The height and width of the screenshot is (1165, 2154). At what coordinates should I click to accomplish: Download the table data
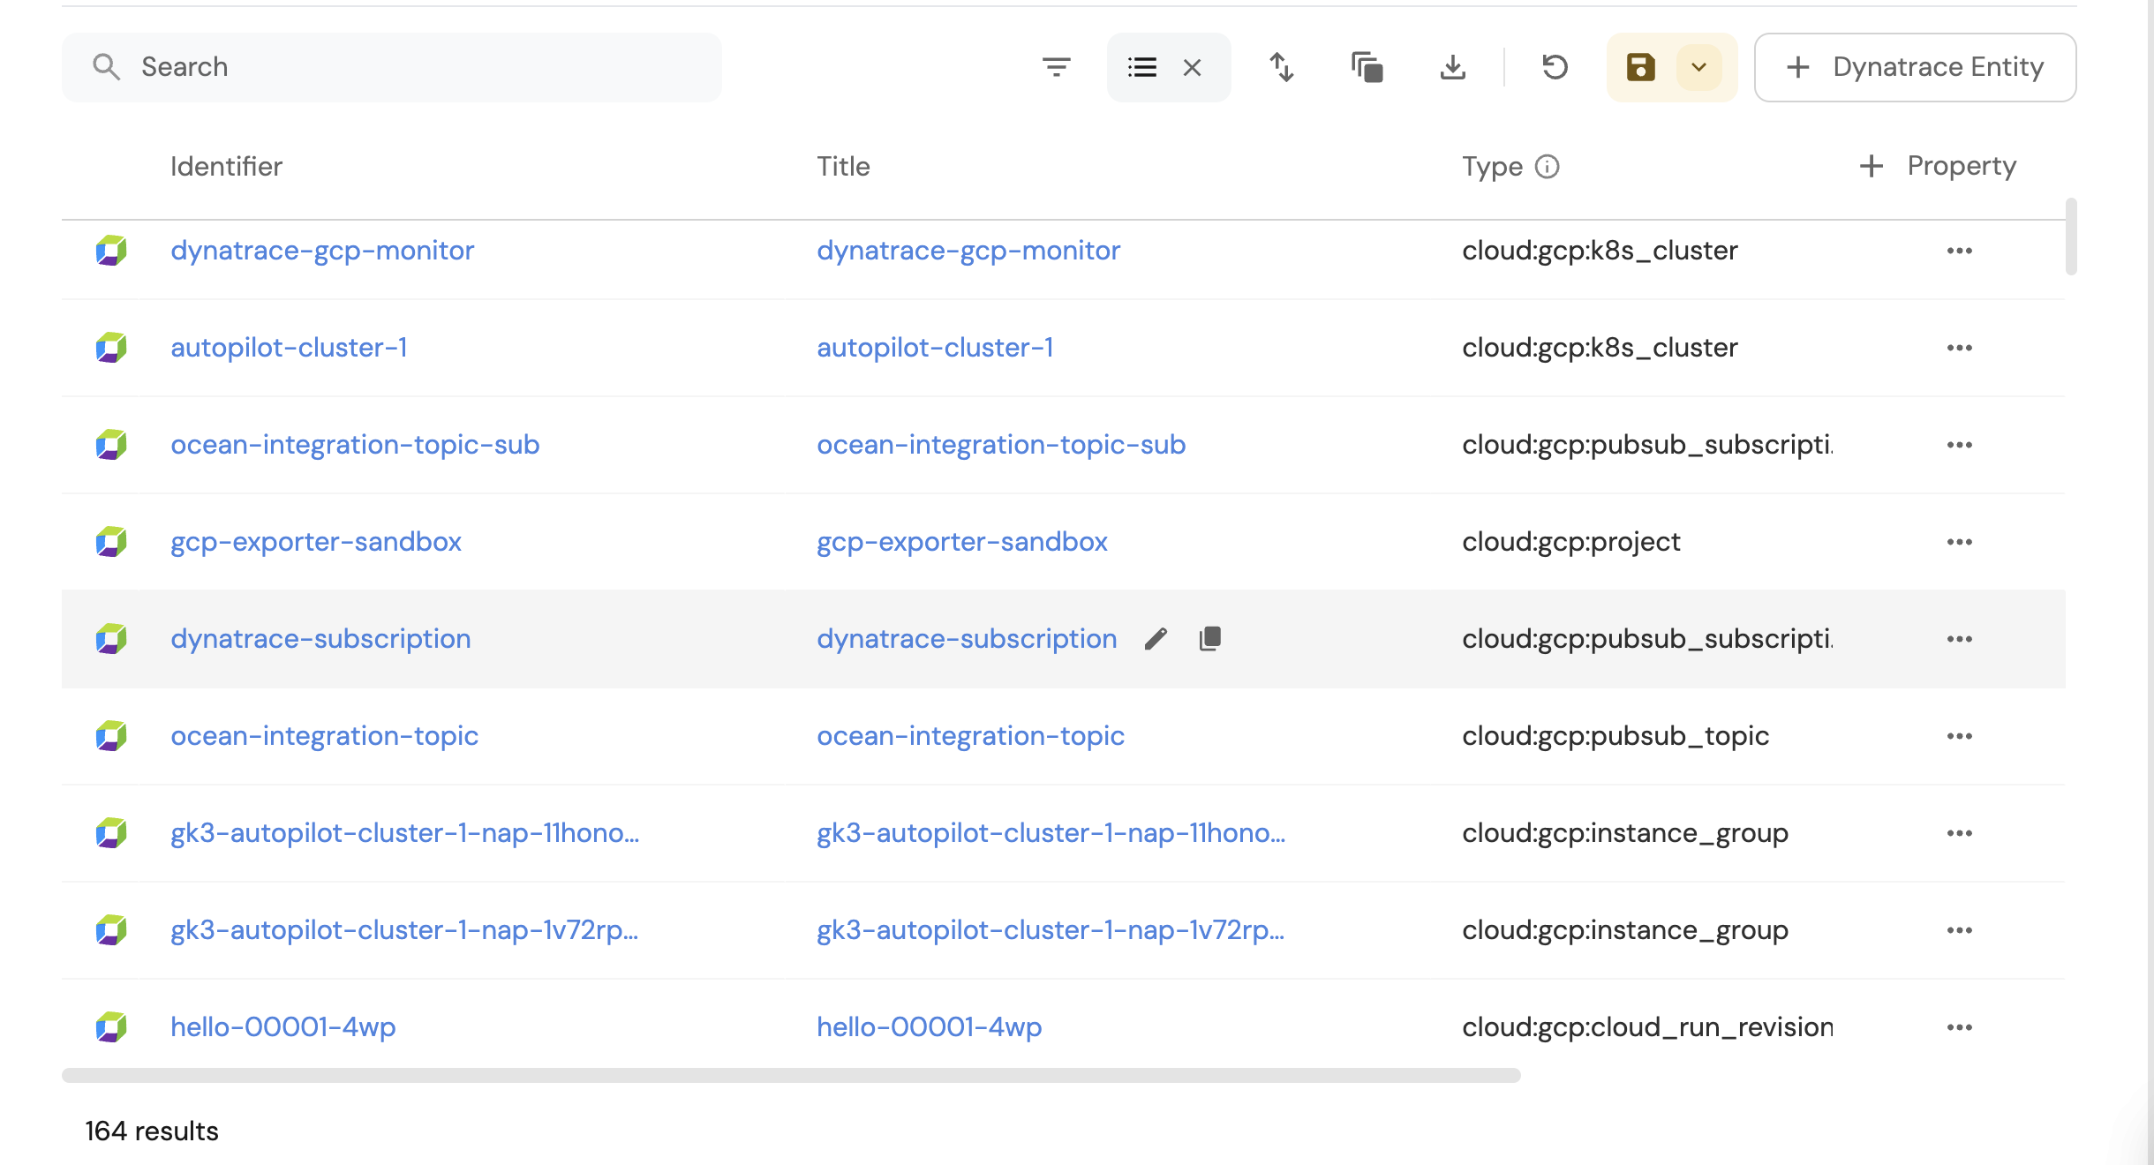pos(1452,67)
